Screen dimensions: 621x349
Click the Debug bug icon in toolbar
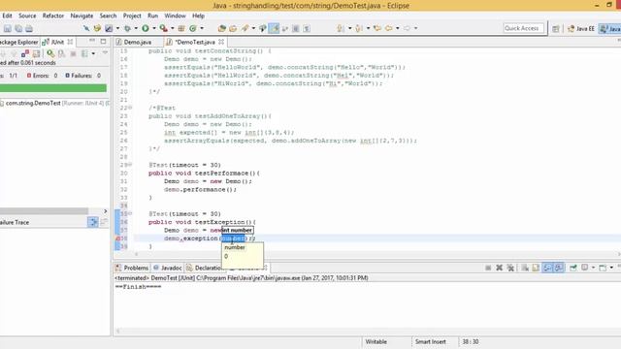click(127, 28)
